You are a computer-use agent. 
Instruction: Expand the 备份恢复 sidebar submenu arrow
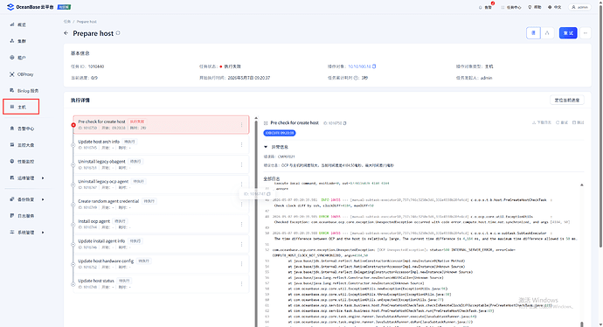click(43, 199)
